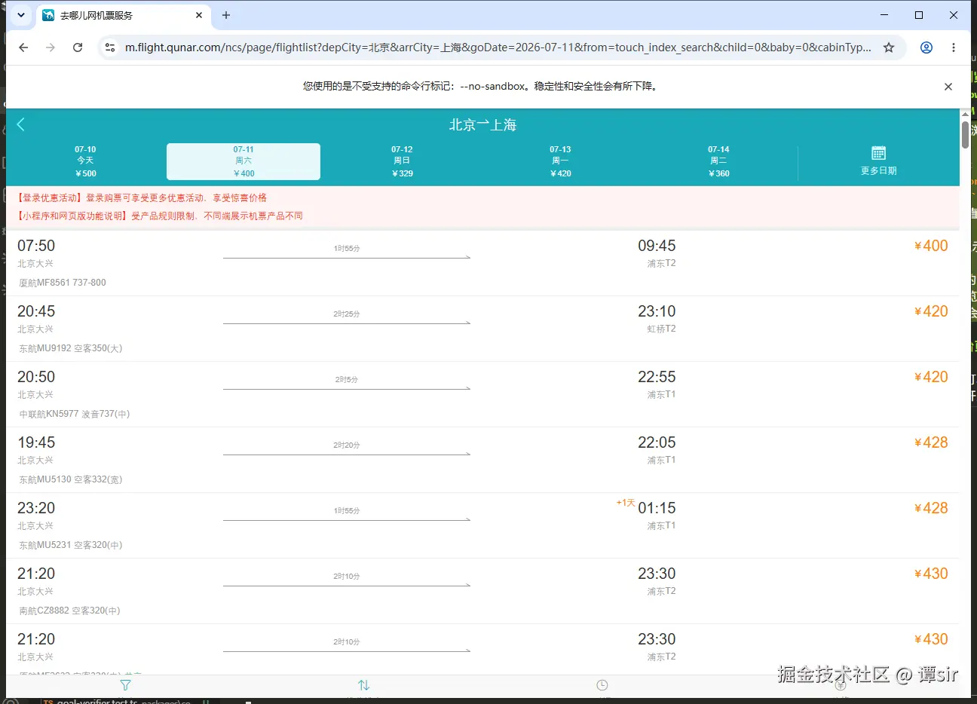Select the 23:20 departure time
977x704 pixels.
36,508
